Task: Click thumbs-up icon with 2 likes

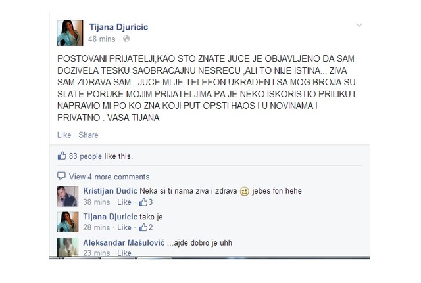Action: click(143, 227)
